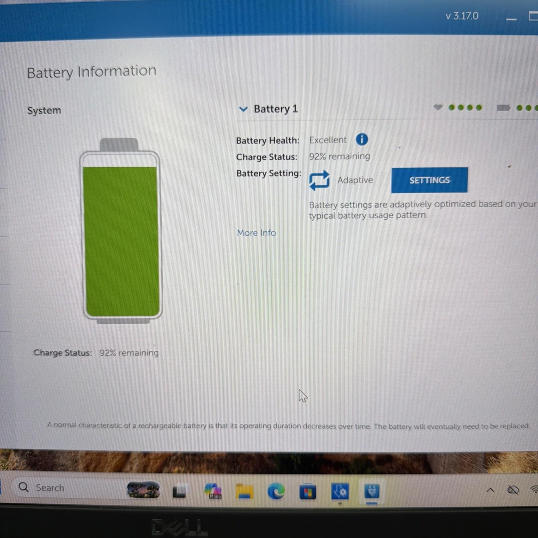Viewport: 538px width, 538px height.
Task: Click the search highlight image in taskbar
Action: pyautogui.click(x=144, y=489)
